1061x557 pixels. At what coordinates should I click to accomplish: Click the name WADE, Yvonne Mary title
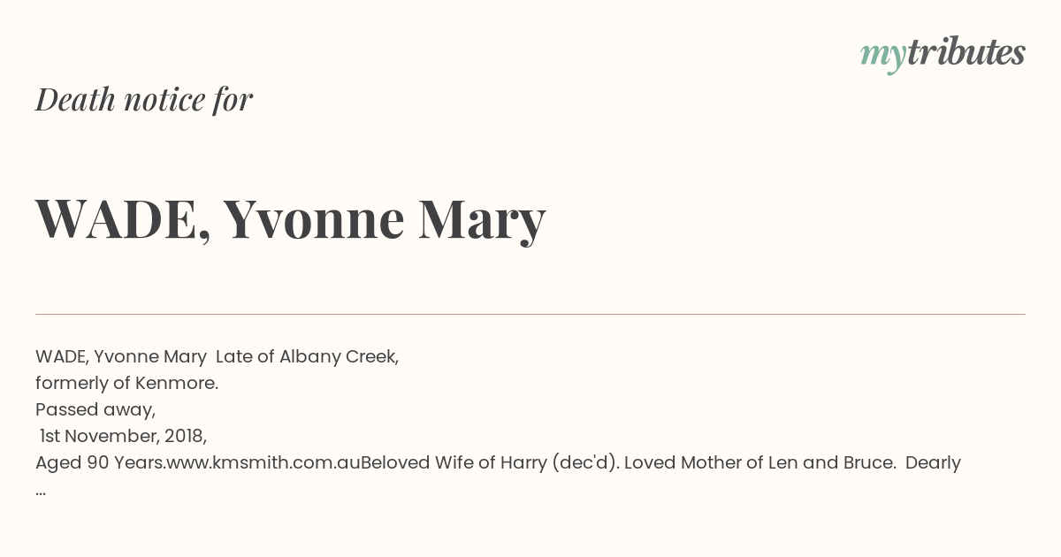[291, 219]
